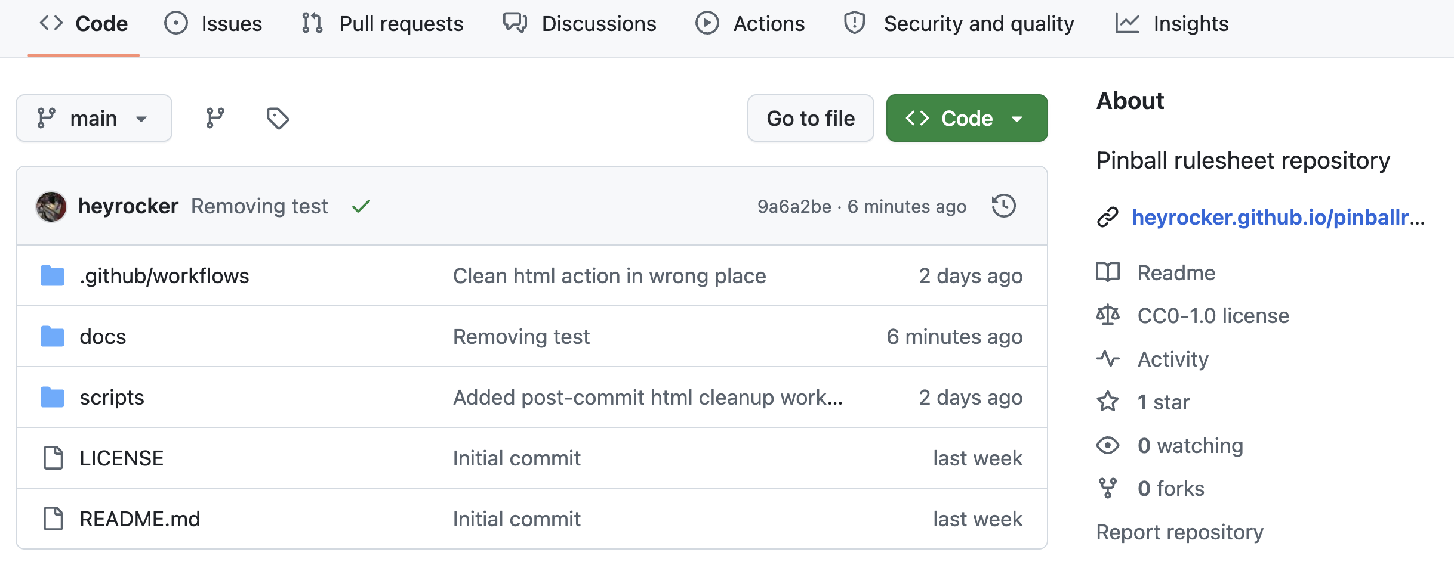The height and width of the screenshot is (565, 1454).
Task: Click the scripts folder icon
Action: click(53, 398)
